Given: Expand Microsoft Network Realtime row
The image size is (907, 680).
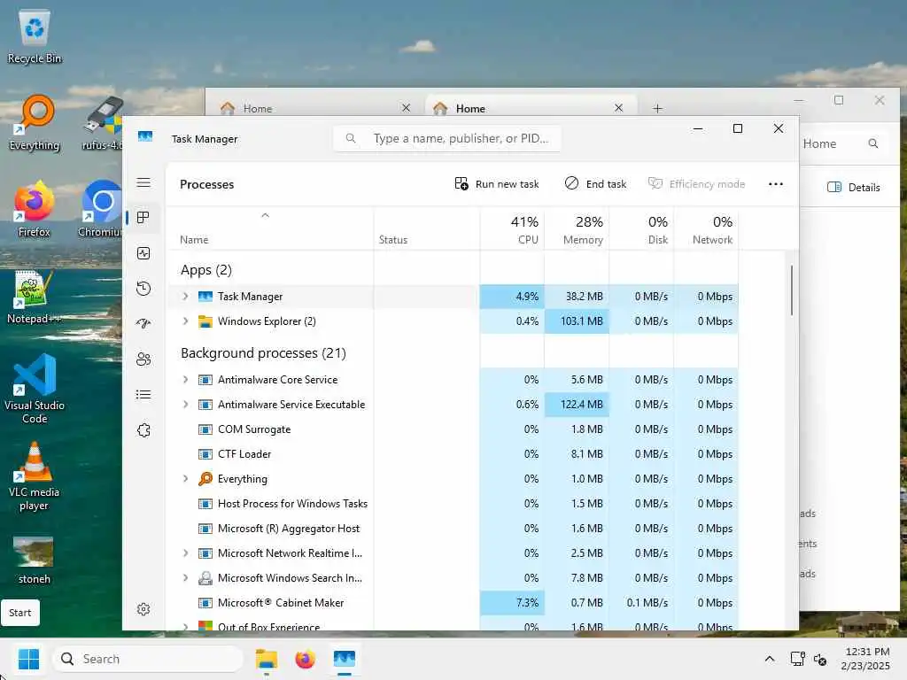Looking at the screenshot, I should pos(185,553).
